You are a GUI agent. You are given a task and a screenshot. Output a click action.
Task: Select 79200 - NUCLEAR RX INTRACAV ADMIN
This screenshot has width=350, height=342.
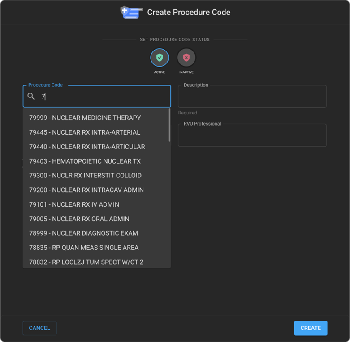[86, 190]
